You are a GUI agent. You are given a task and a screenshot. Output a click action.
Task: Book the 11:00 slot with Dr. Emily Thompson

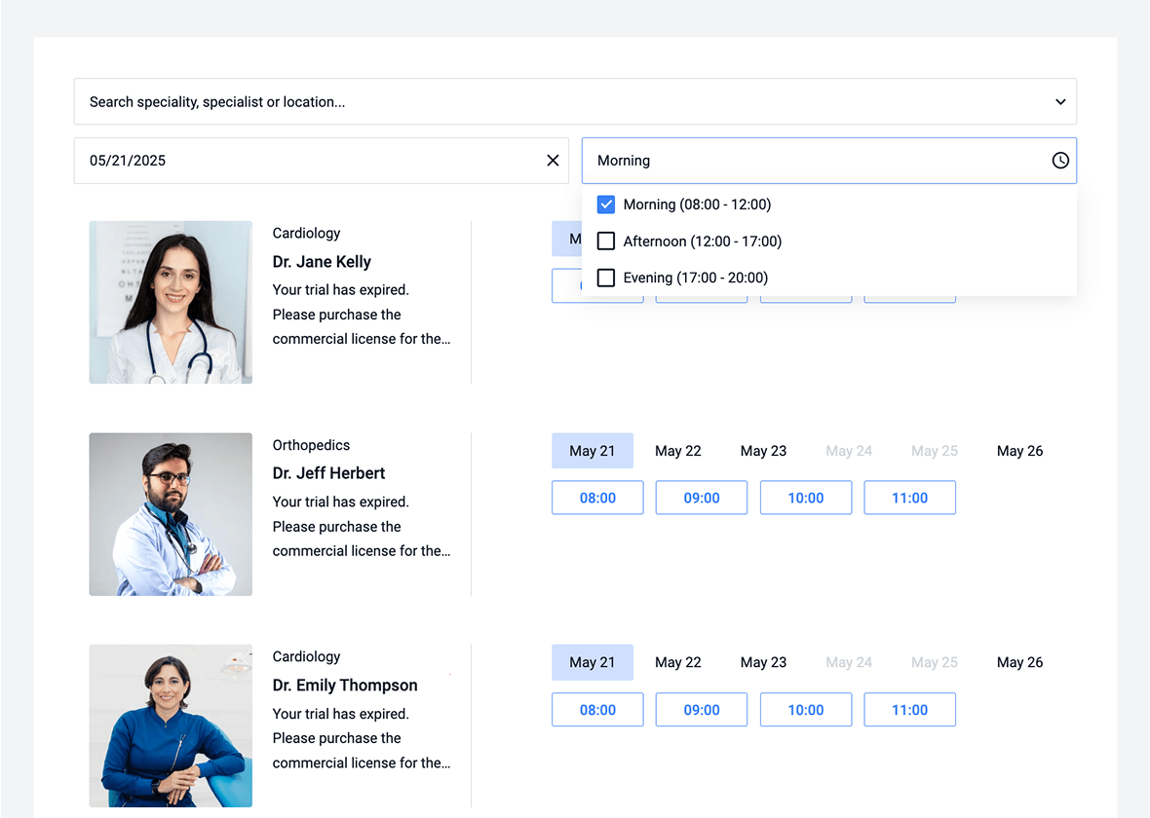pos(909,709)
